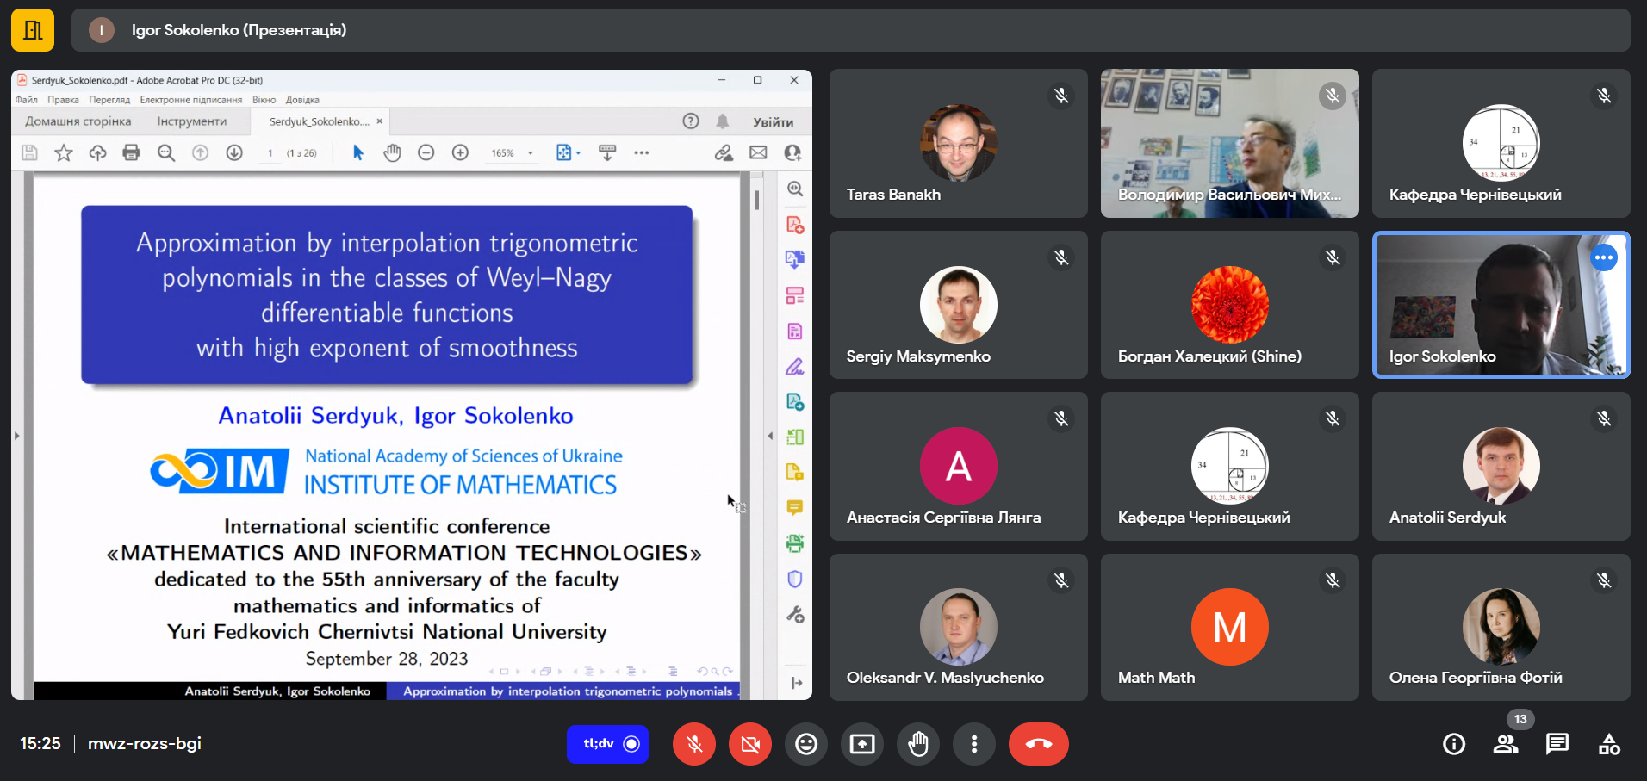Open the chat panel

[1557, 744]
